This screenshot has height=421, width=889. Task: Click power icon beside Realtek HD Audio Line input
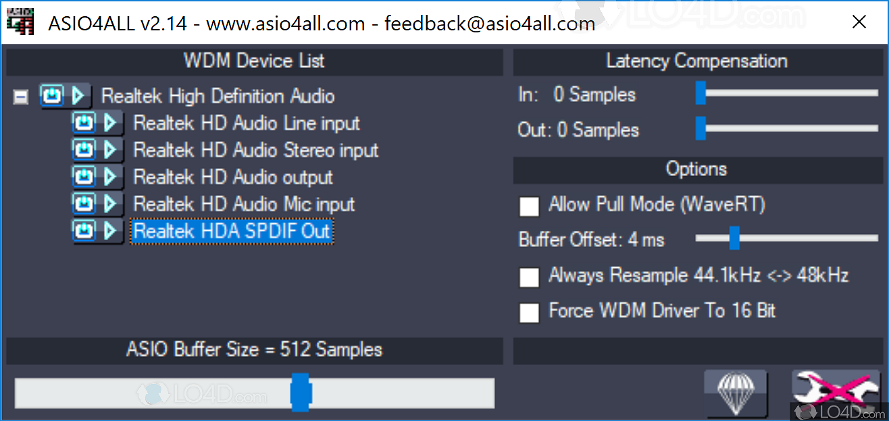(84, 123)
